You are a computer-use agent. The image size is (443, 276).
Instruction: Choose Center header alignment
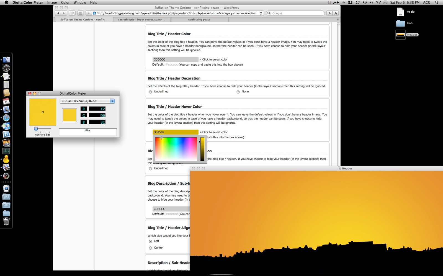pyautogui.click(x=150, y=248)
